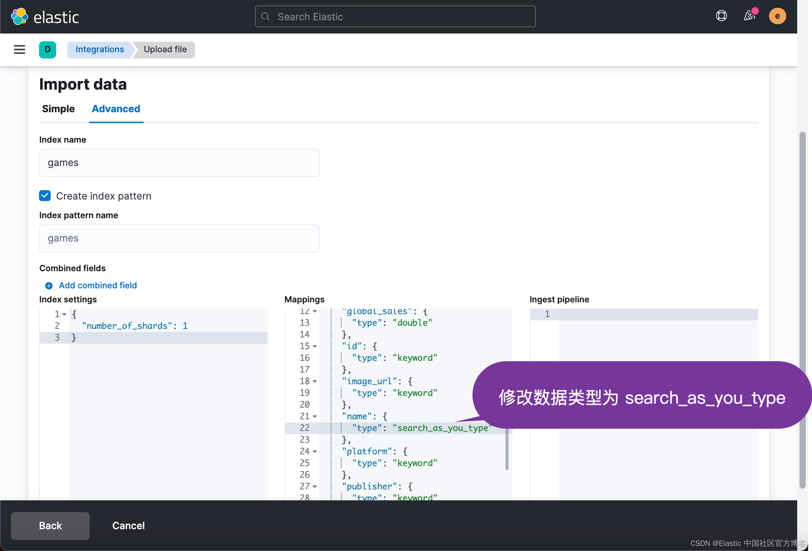Open the hamburger navigation menu

(19, 49)
